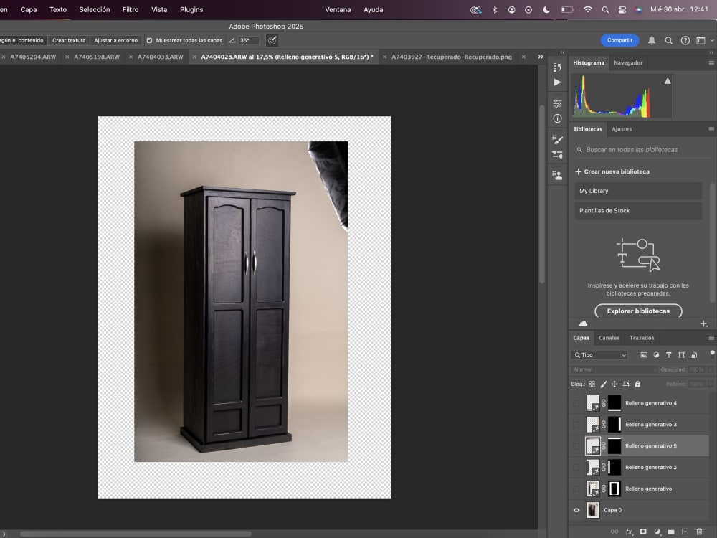Show Relleno generativo 3 layer visibility

pos(576,425)
